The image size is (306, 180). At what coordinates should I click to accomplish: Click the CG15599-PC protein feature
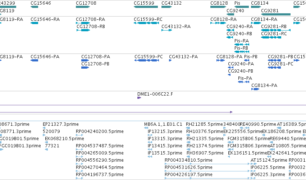coord(147,60)
